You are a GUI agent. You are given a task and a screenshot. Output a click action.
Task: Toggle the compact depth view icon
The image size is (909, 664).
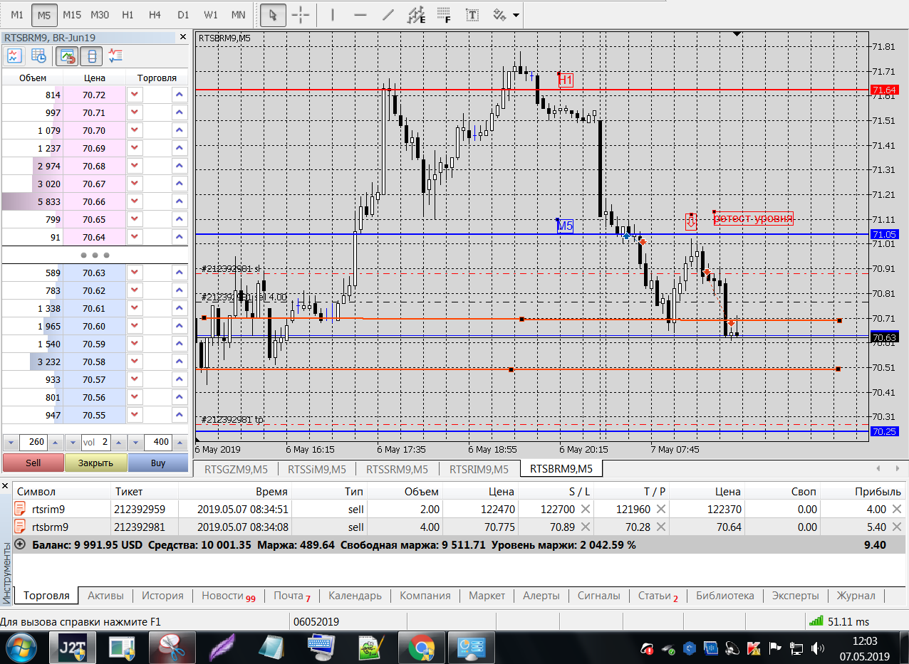click(x=92, y=56)
